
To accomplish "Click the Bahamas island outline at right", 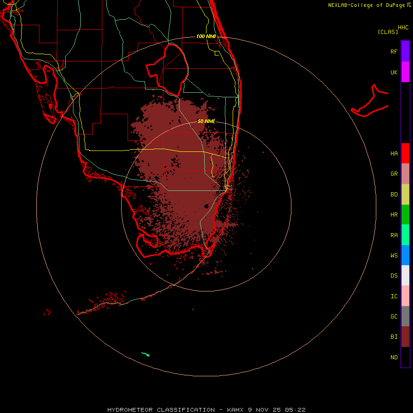I will [x=370, y=101].
